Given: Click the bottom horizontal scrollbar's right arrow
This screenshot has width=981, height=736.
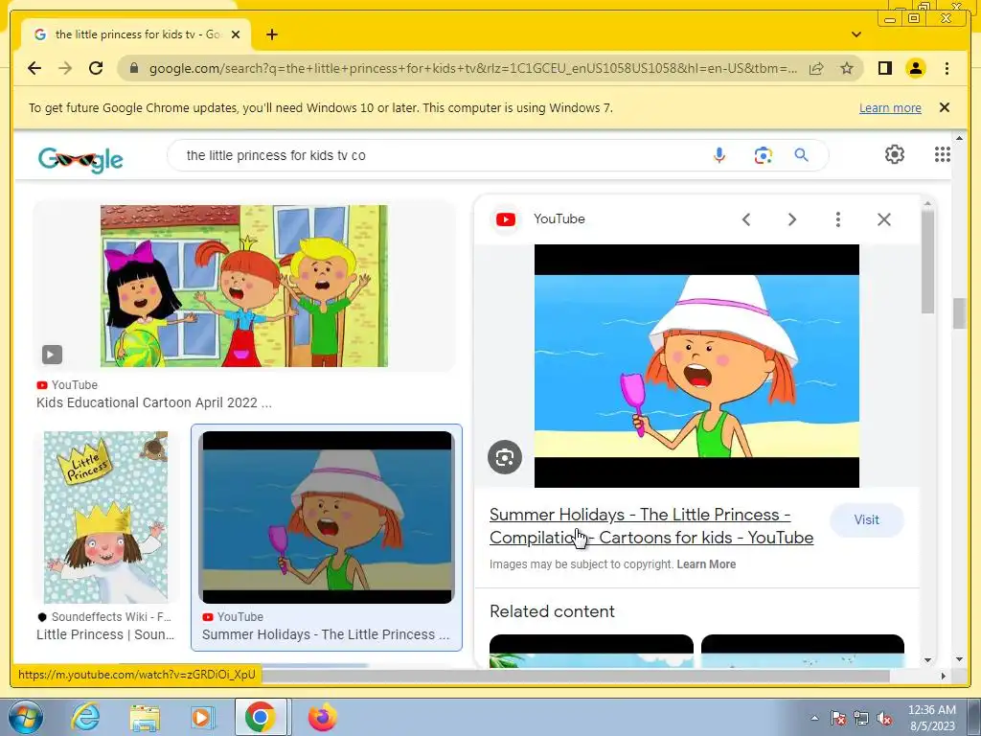Looking at the screenshot, I should click(x=944, y=676).
